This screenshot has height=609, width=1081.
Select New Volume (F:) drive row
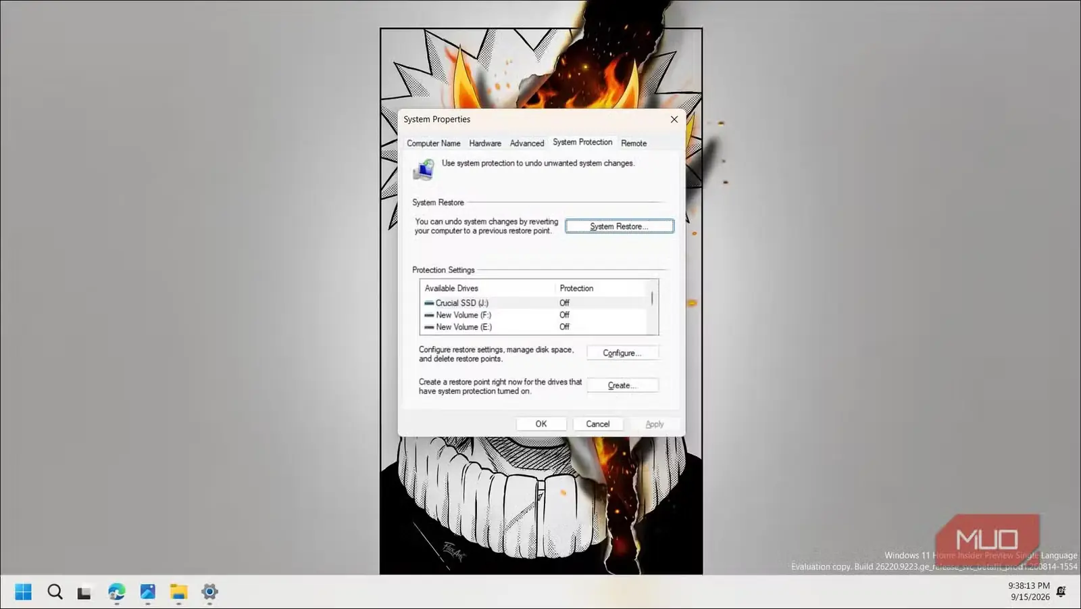coord(534,315)
